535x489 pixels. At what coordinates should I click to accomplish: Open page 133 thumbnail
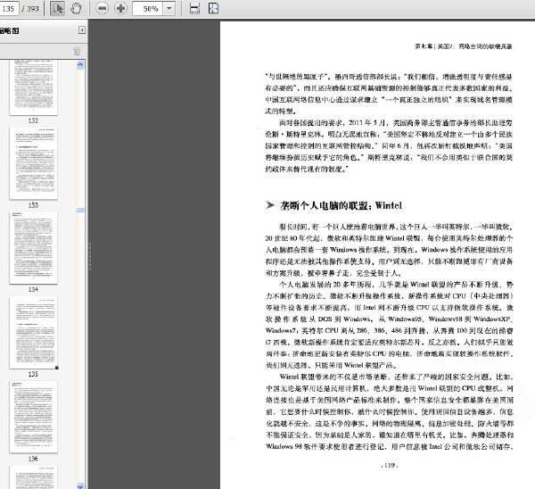tap(33, 163)
